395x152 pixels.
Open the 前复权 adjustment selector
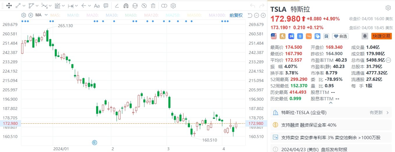click(x=236, y=15)
